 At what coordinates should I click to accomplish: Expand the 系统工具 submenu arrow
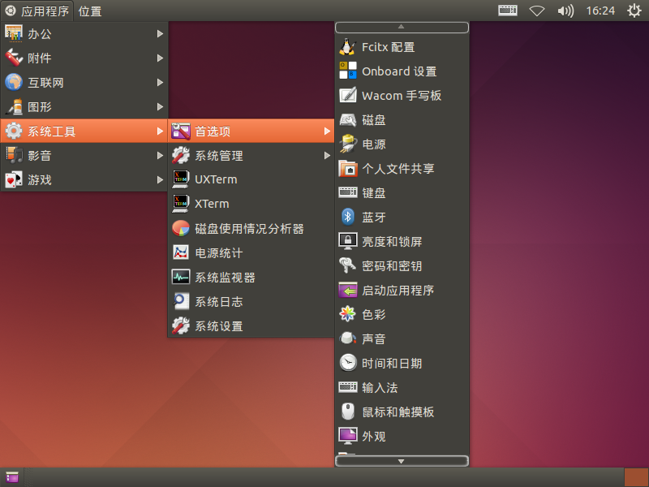click(x=160, y=131)
